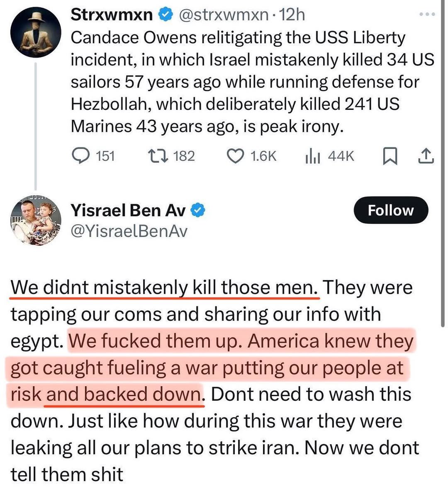Open the 12h timestamp link

click(292, 15)
